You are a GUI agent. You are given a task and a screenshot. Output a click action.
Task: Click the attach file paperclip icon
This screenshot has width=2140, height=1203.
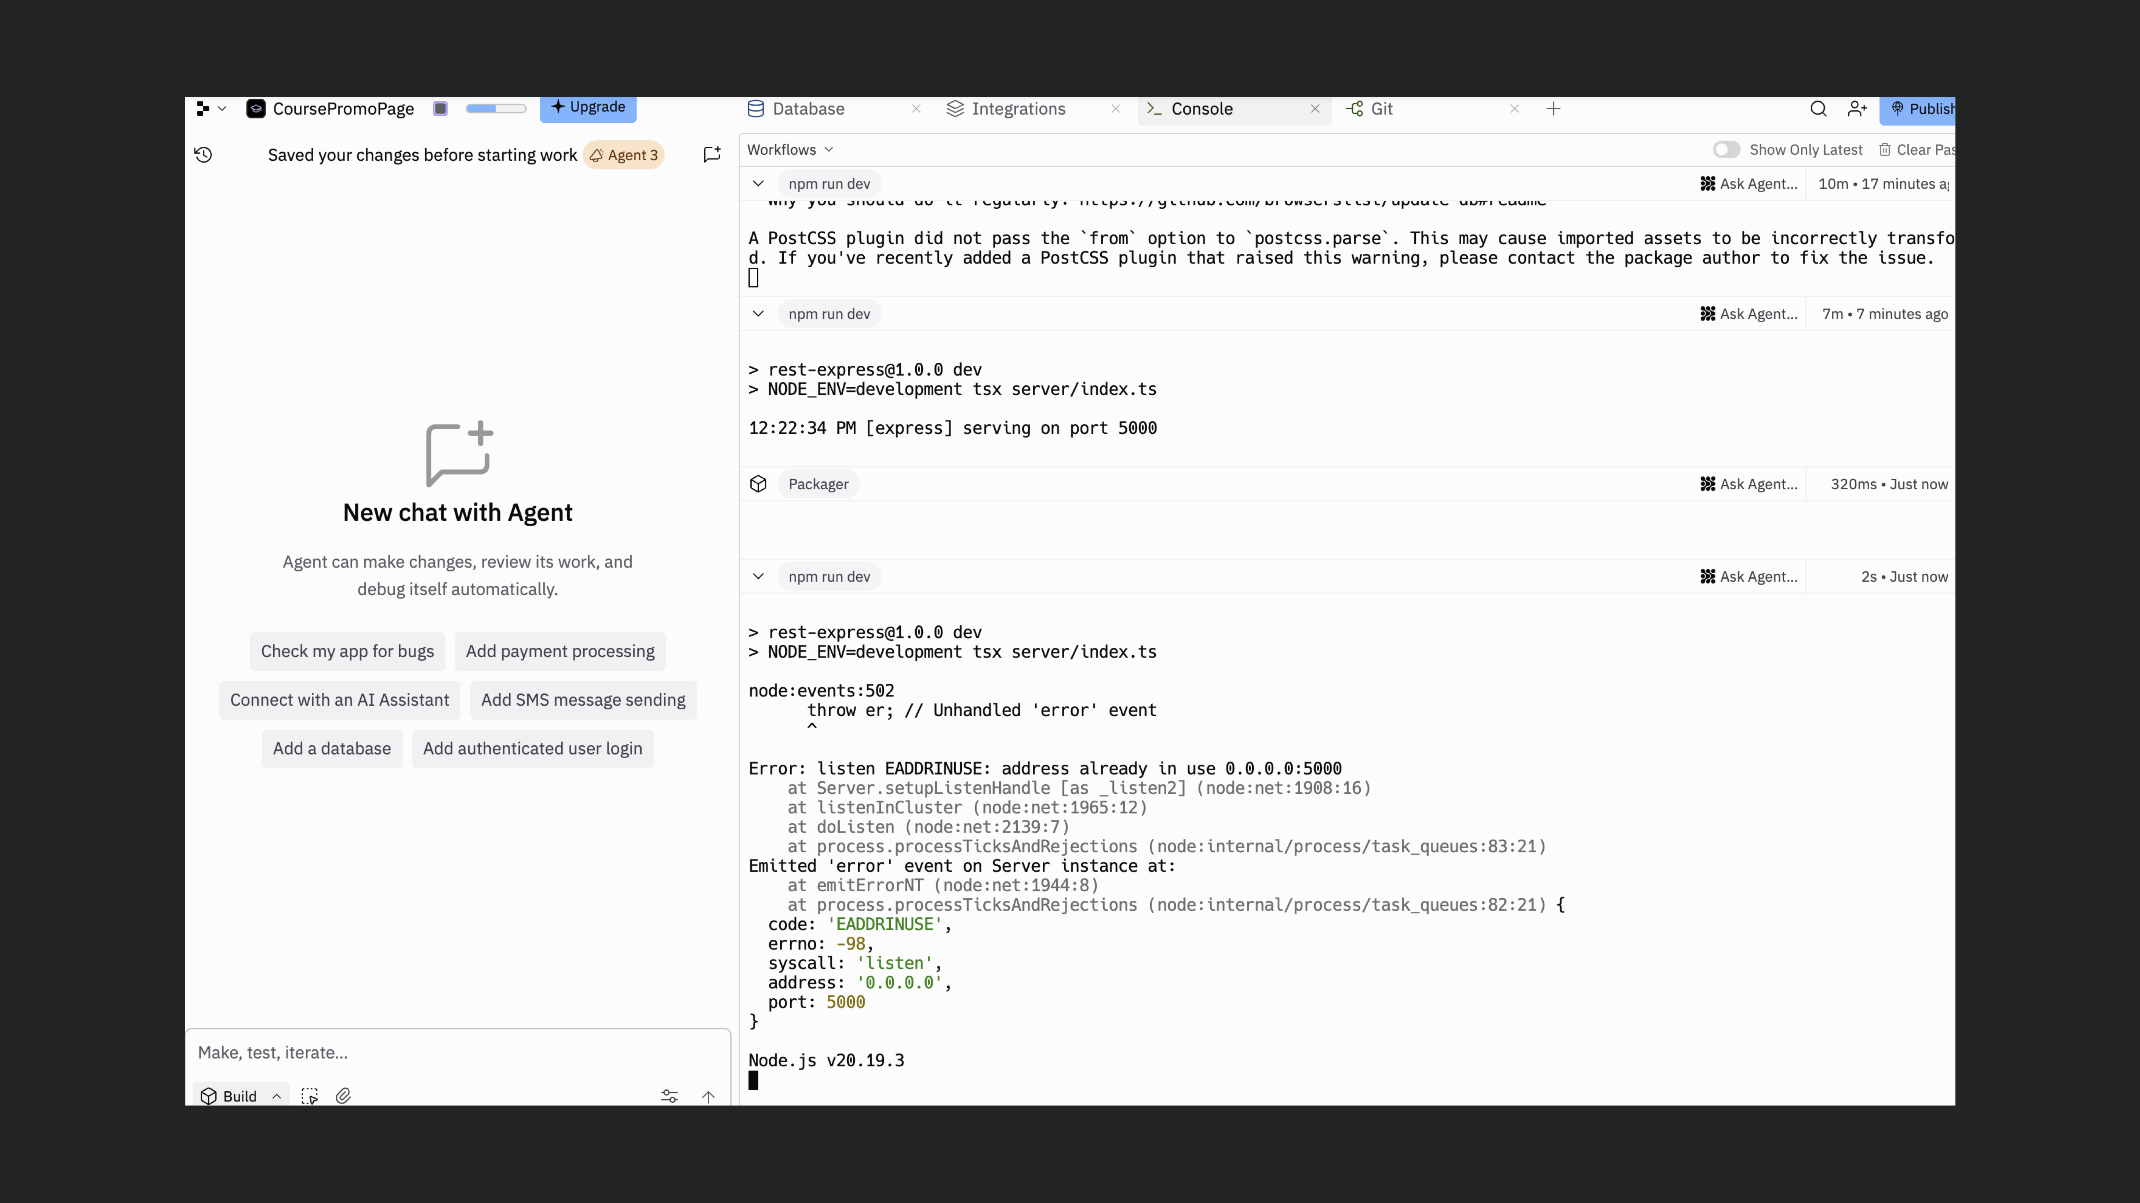pyautogui.click(x=343, y=1096)
